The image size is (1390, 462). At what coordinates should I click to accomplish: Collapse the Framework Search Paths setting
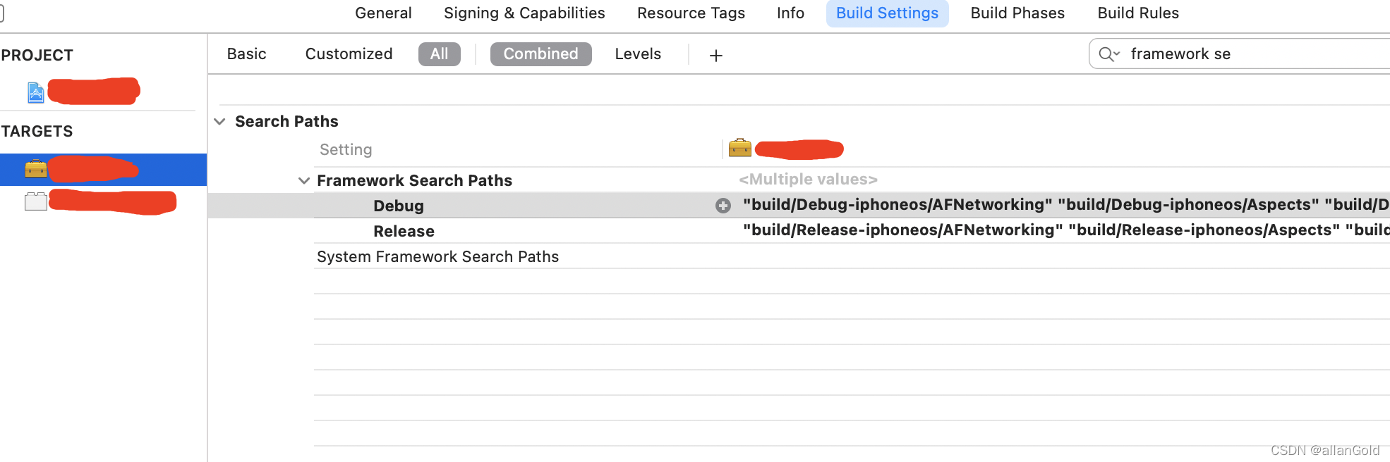(x=304, y=180)
